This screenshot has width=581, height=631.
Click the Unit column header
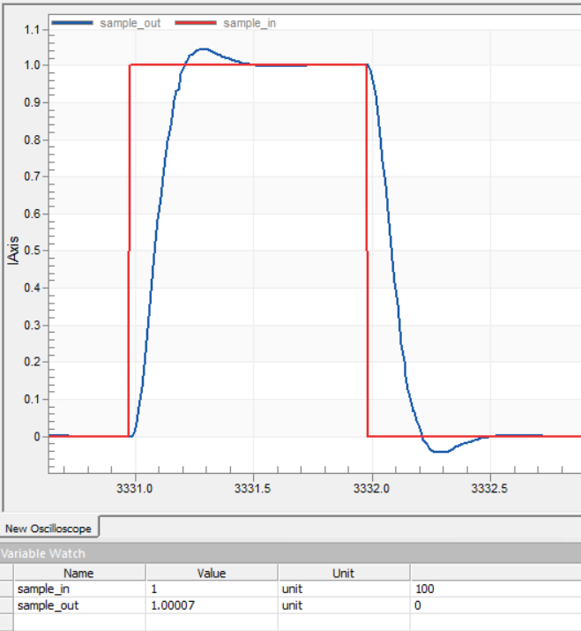pyautogui.click(x=343, y=573)
